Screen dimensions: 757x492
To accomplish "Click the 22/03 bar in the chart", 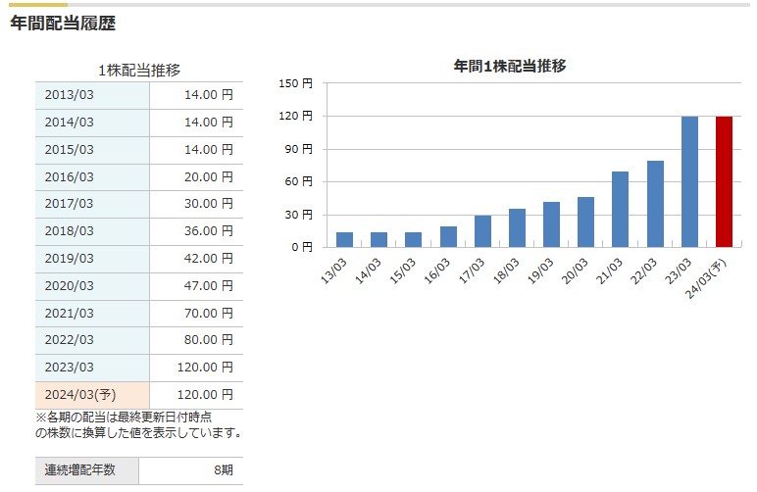I will [655, 204].
